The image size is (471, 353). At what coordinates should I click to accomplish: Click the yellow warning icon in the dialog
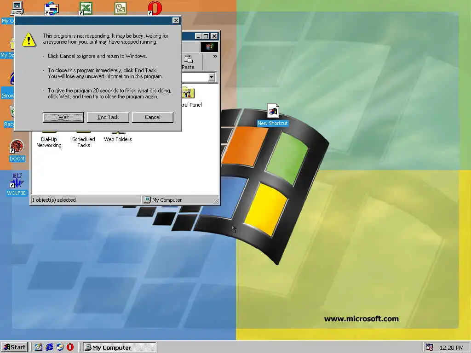[x=29, y=40]
